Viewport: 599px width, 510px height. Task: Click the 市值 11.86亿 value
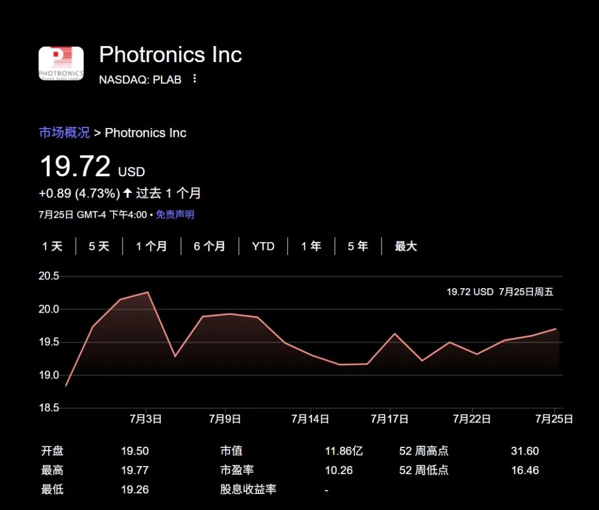point(344,451)
